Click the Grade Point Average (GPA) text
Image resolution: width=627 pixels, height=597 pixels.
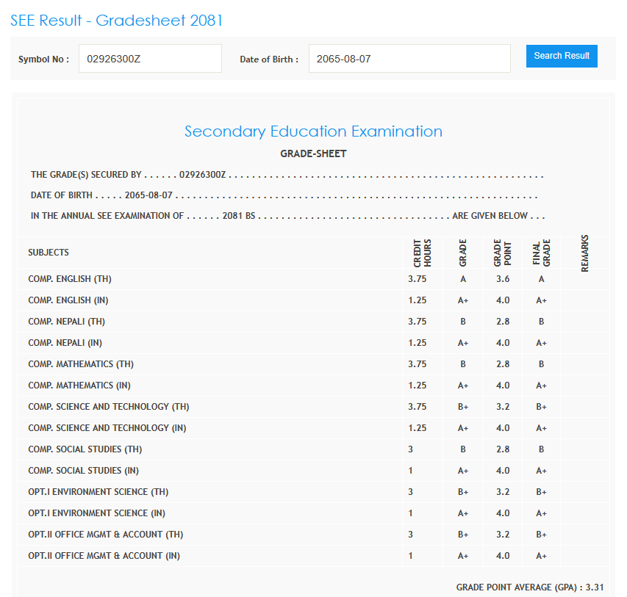529,587
